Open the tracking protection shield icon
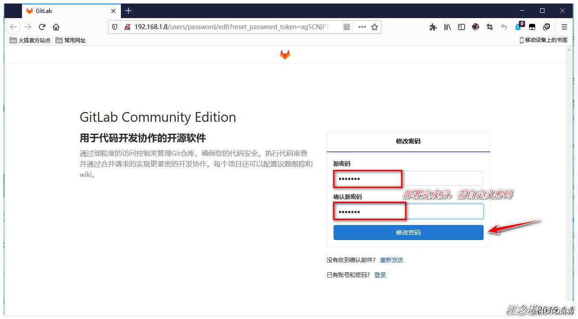Viewport: 578px width, 319px height. (x=115, y=27)
